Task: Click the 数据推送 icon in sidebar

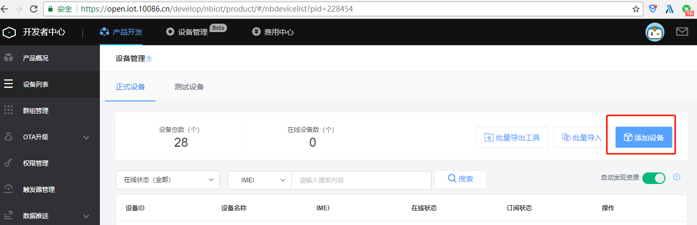Action: [8, 216]
